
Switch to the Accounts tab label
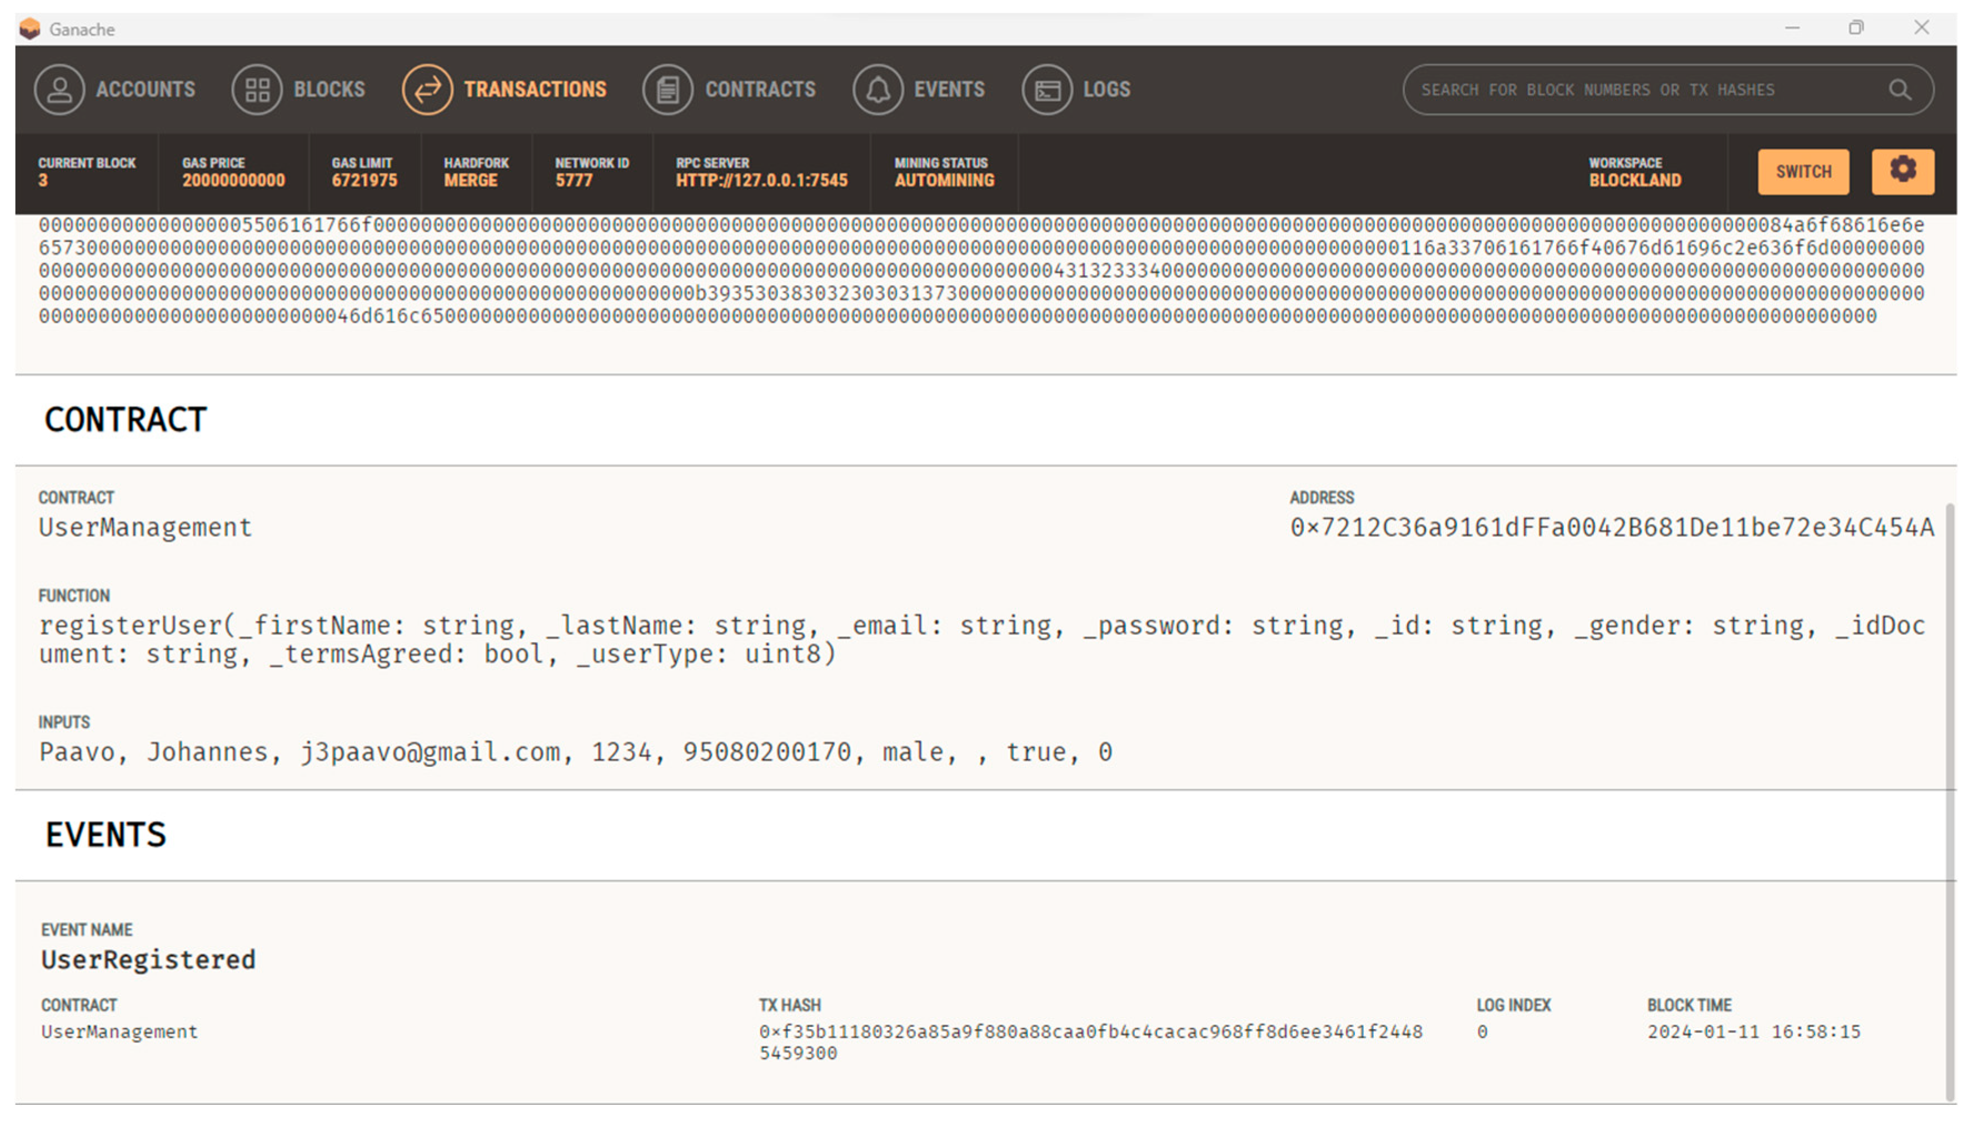(146, 89)
